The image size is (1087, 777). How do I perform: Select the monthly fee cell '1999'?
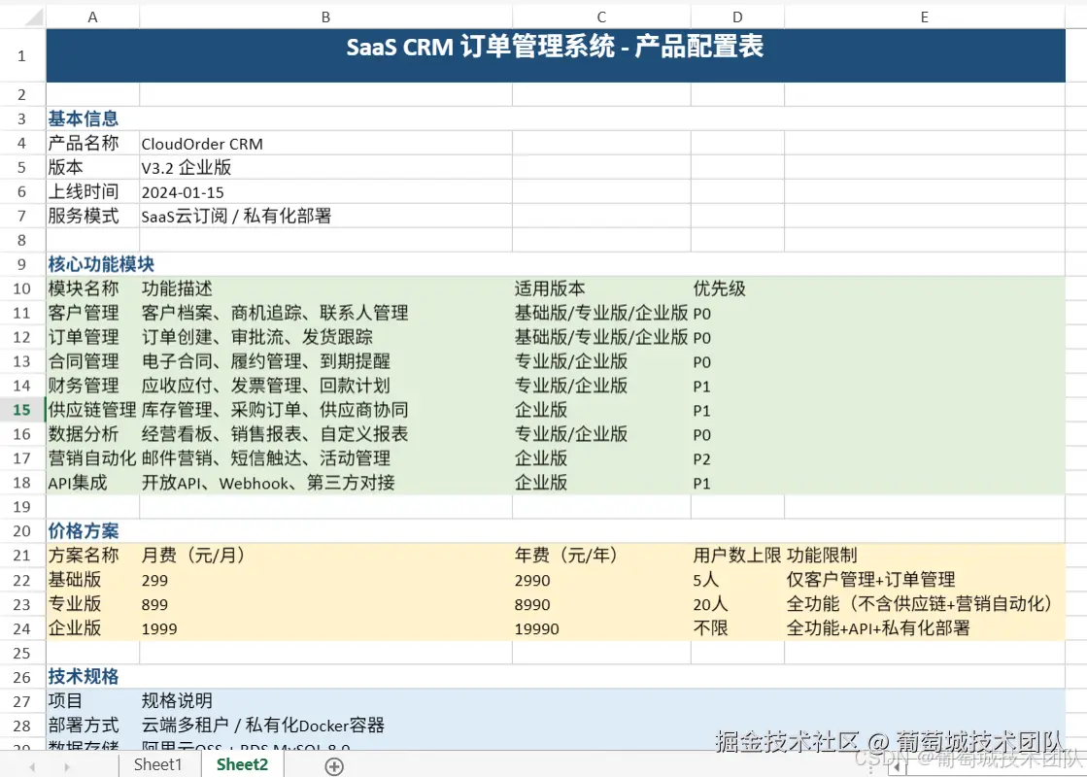(x=325, y=628)
